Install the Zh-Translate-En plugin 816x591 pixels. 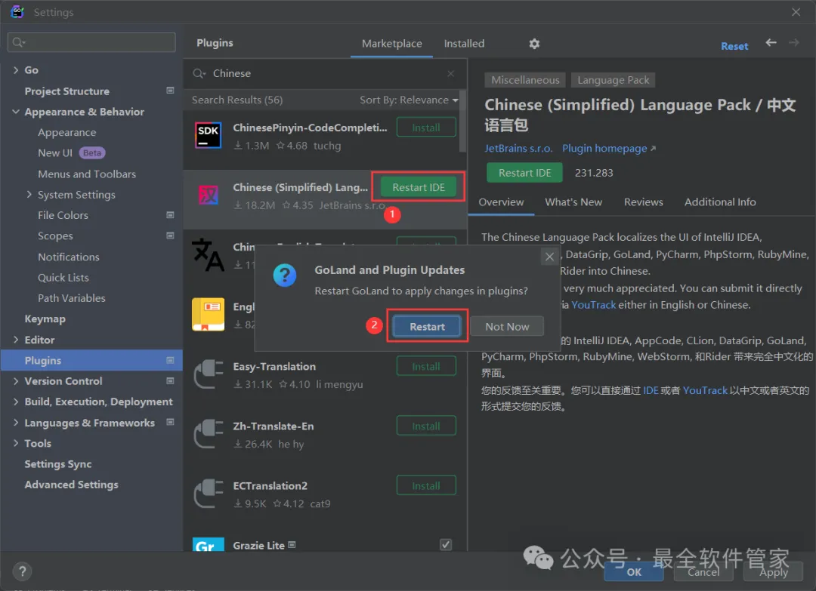click(426, 426)
